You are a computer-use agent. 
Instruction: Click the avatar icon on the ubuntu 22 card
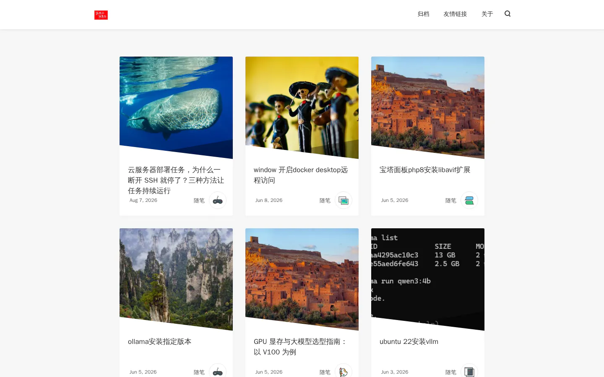(x=469, y=370)
